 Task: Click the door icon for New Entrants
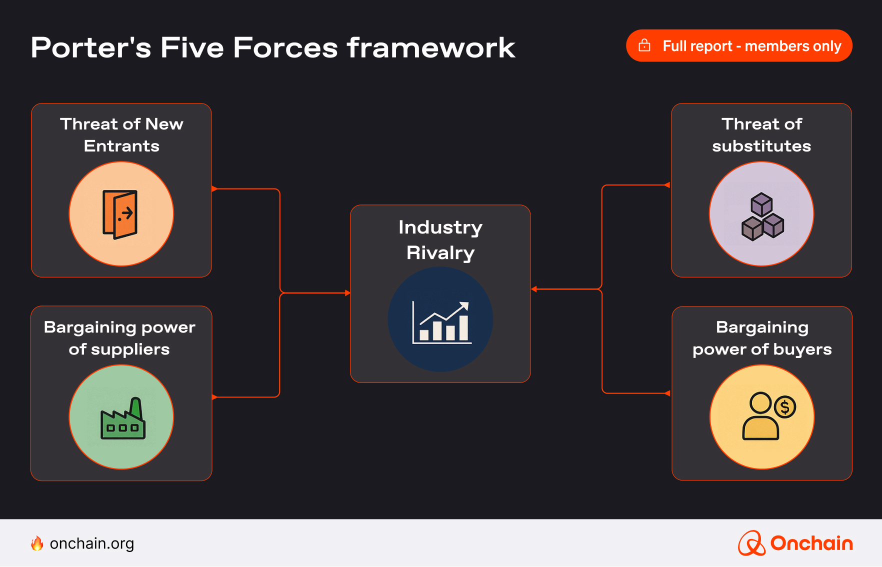coord(120,214)
